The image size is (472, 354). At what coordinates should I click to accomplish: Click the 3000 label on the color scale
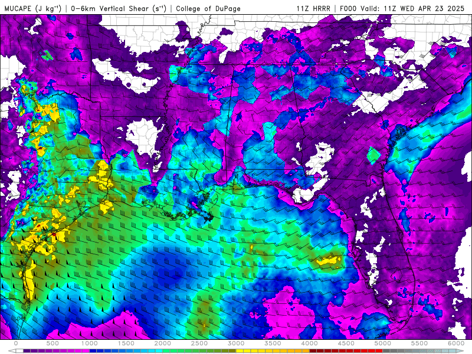coord(236,343)
